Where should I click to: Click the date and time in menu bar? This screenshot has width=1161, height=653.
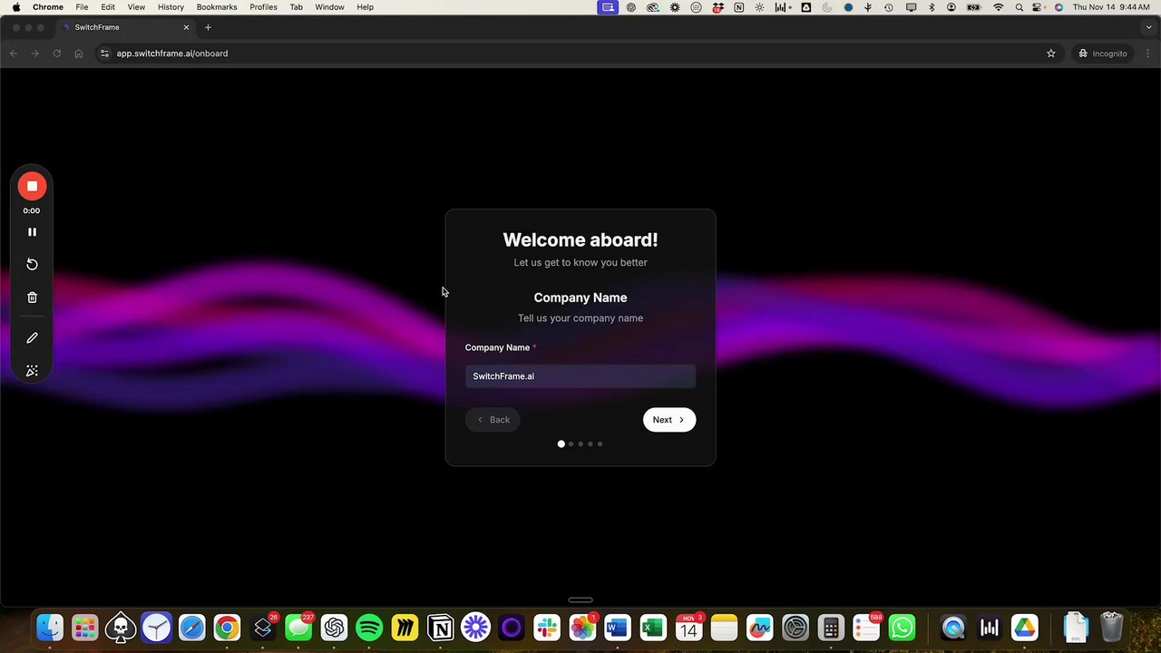click(x=1111, y=7)
